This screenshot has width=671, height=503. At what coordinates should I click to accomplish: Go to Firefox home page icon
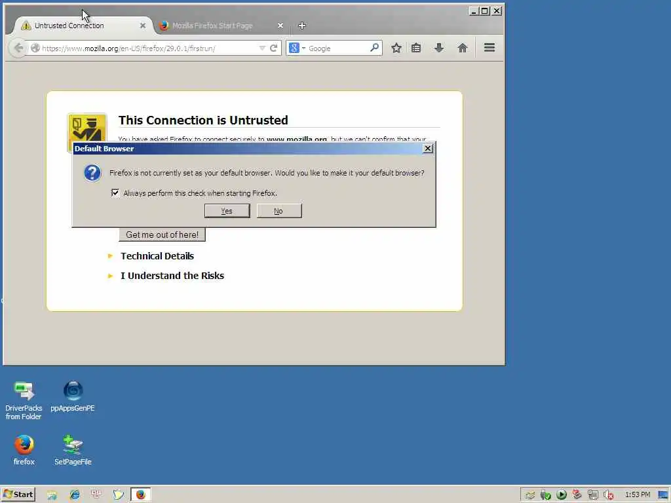(x=463, y=48)
